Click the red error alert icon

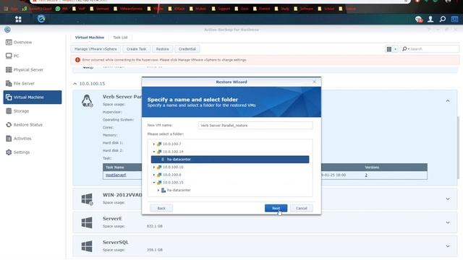pos(77,60)
